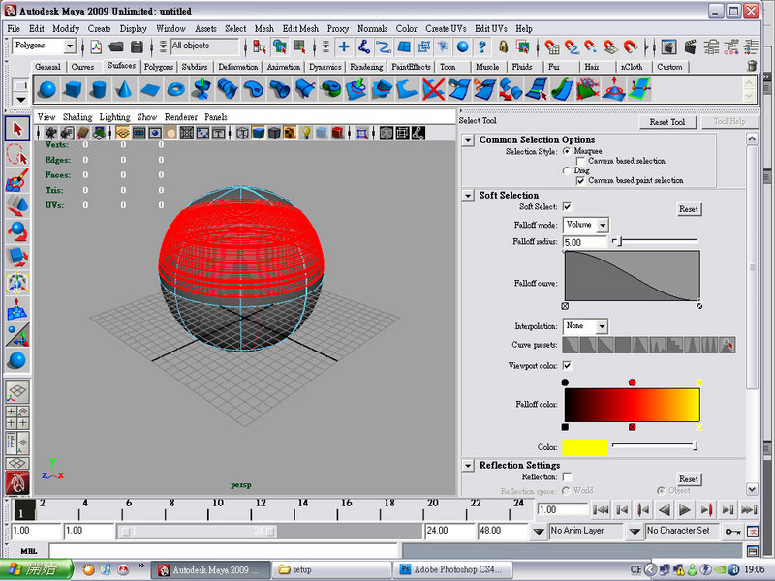Create a NURBS cylinder from the shelf

coord(99,89)
